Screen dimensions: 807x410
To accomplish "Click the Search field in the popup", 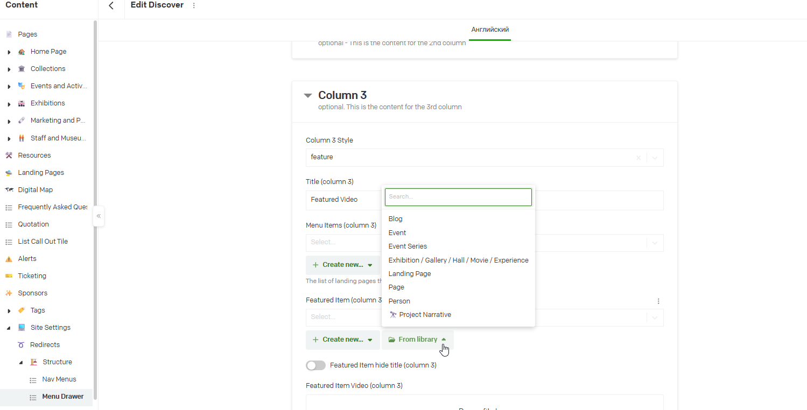I will [x=458, y=197].
